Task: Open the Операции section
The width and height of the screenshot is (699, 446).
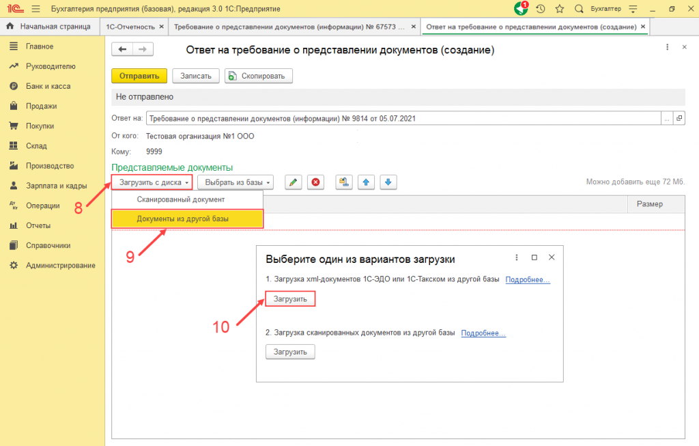Action: tap(42, 206)
